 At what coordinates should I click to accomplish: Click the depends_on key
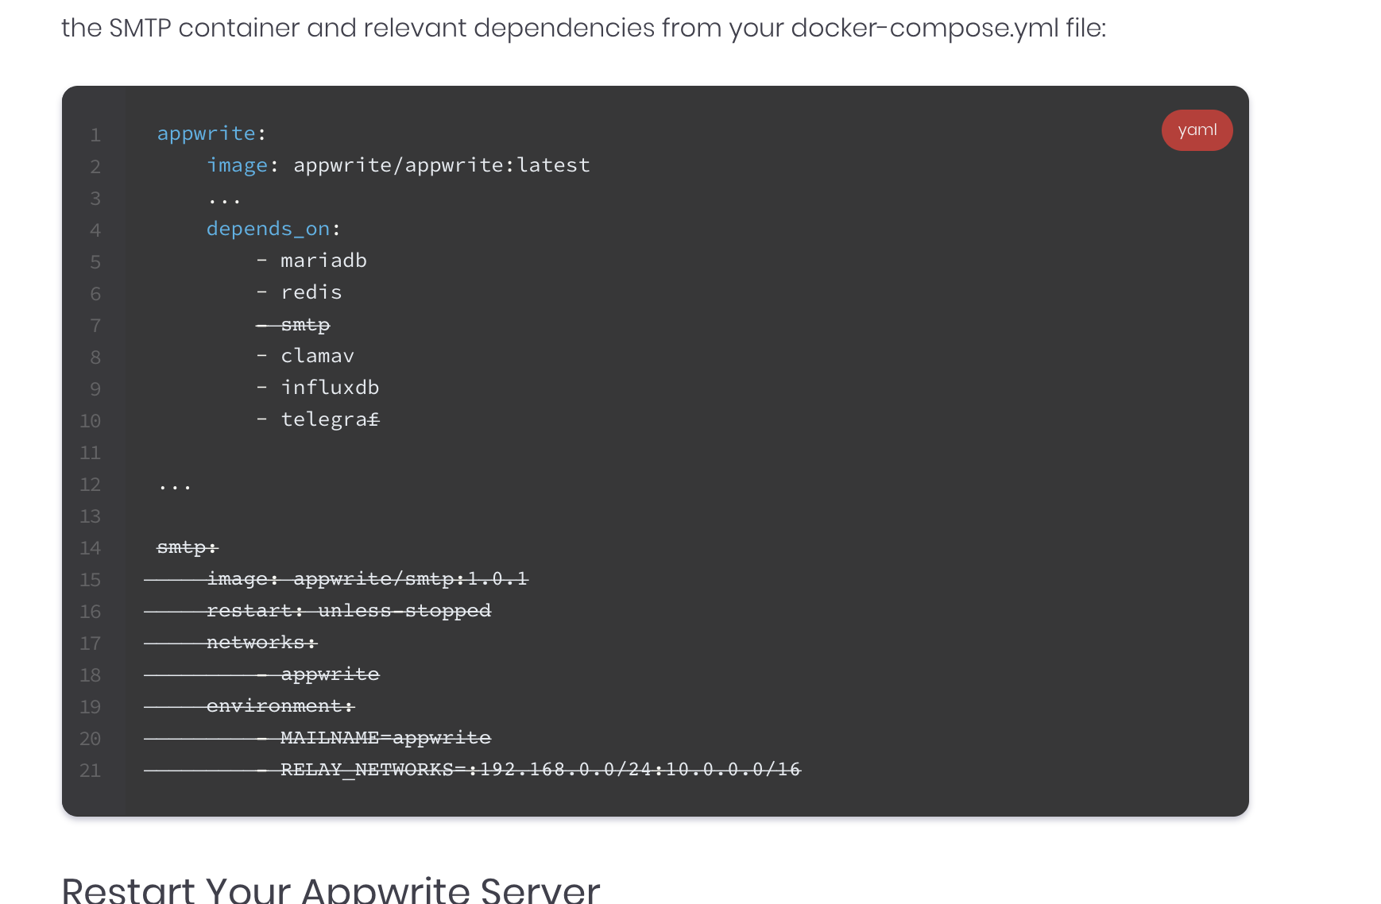coord(268,229)
